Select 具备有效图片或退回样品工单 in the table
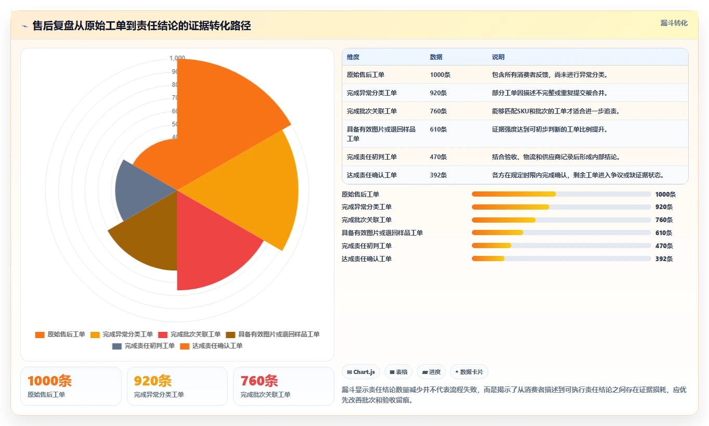Screen dimensions: 709x426 (381, 134)
